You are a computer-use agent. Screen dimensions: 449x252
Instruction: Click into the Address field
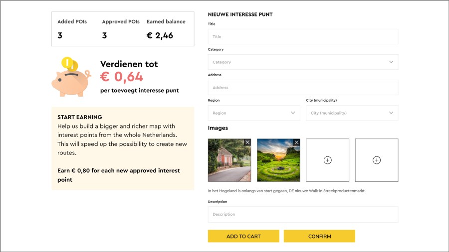click(x=303, y=88)
